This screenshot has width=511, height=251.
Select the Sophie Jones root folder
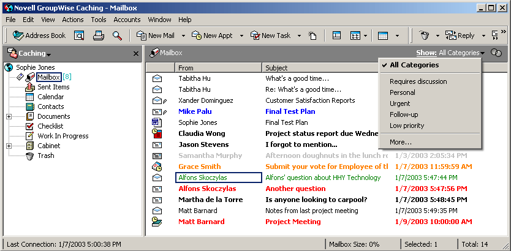[x=36, y=67]
